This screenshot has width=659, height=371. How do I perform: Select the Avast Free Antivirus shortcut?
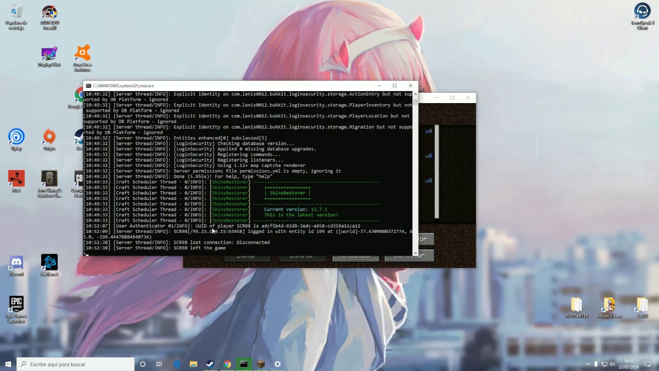82,58
